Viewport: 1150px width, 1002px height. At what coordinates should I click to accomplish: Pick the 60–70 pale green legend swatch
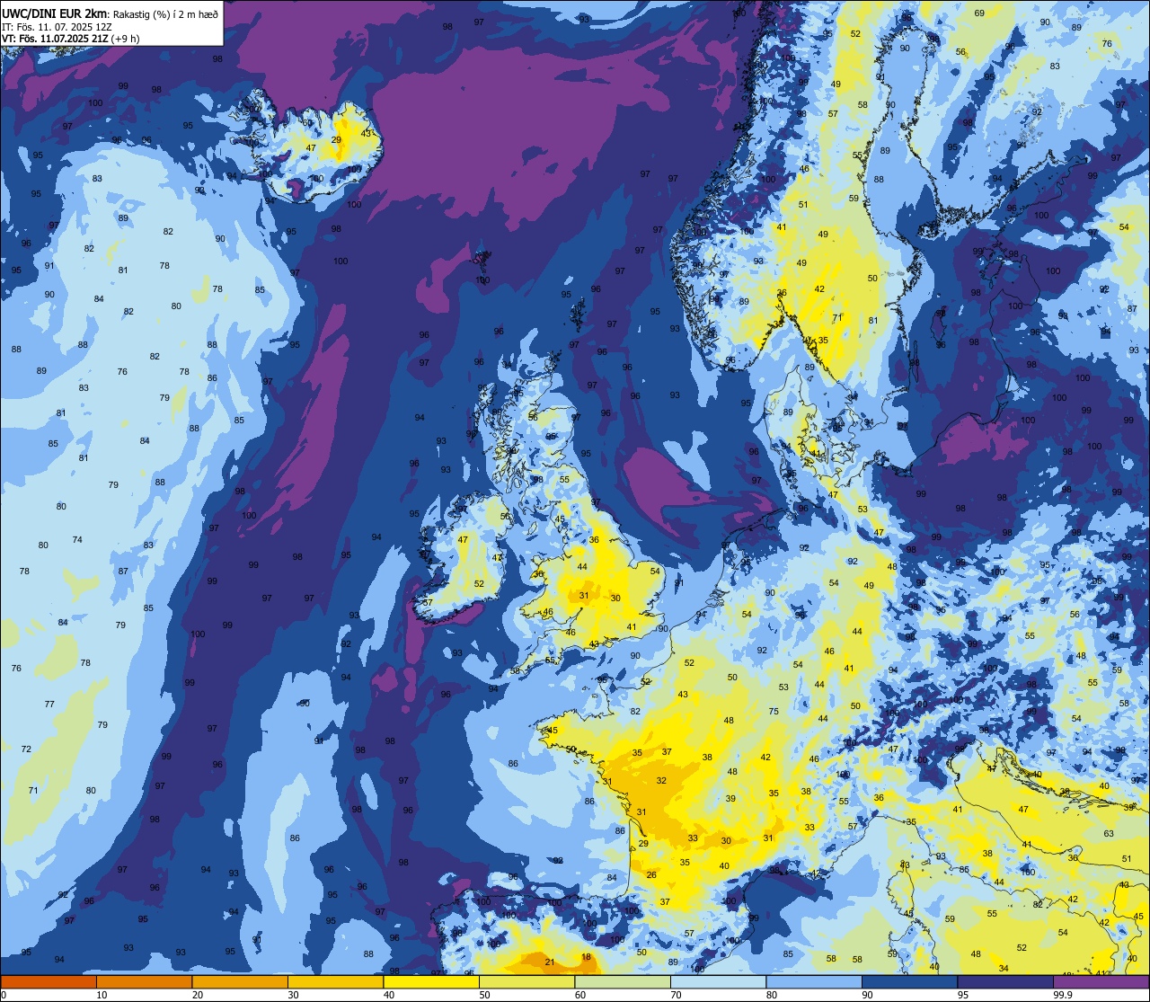(x=623, y=981)
